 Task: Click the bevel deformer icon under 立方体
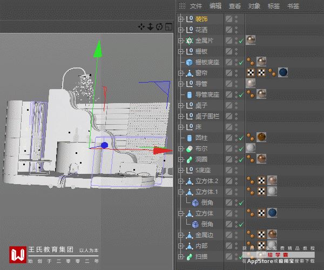[x=195, y=224]
